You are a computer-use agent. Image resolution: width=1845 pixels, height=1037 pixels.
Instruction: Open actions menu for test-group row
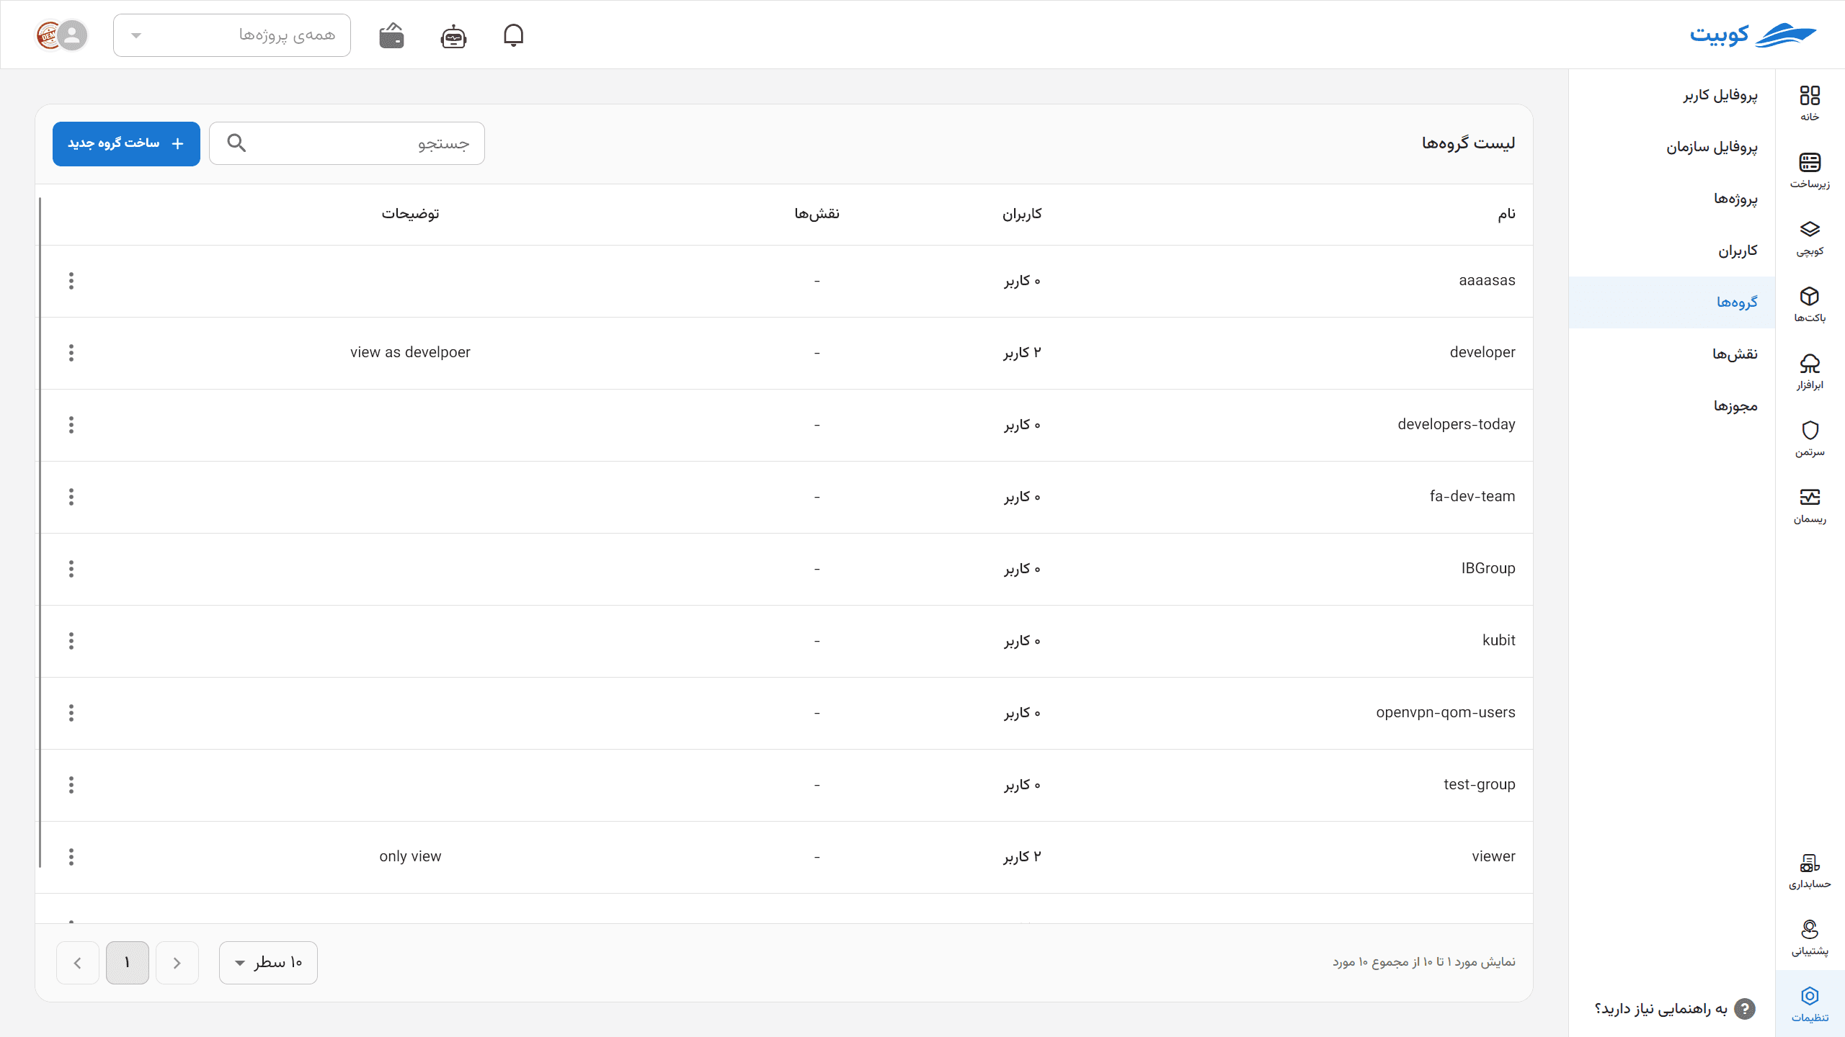coord(71,785)
